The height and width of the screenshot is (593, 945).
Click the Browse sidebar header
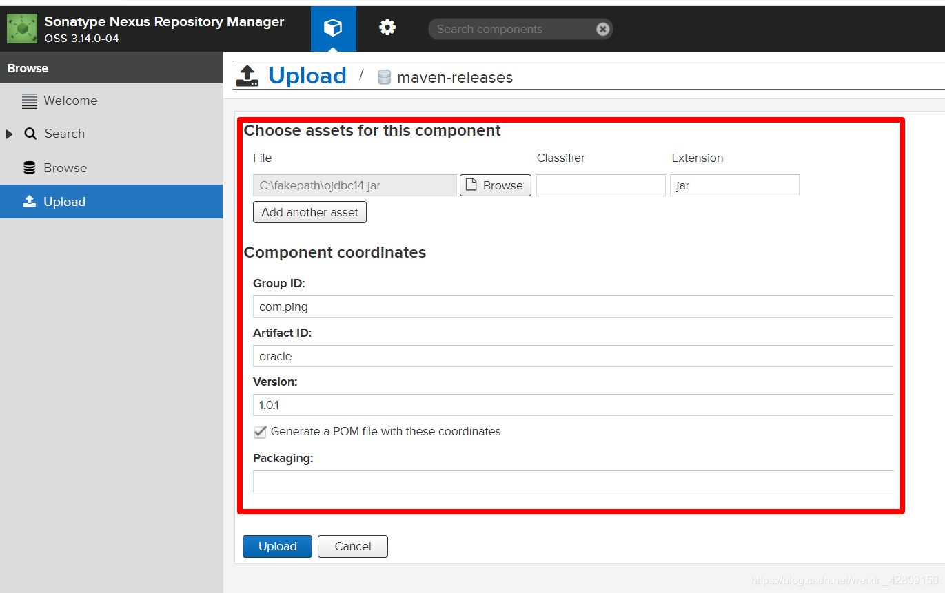coord(111,68)
